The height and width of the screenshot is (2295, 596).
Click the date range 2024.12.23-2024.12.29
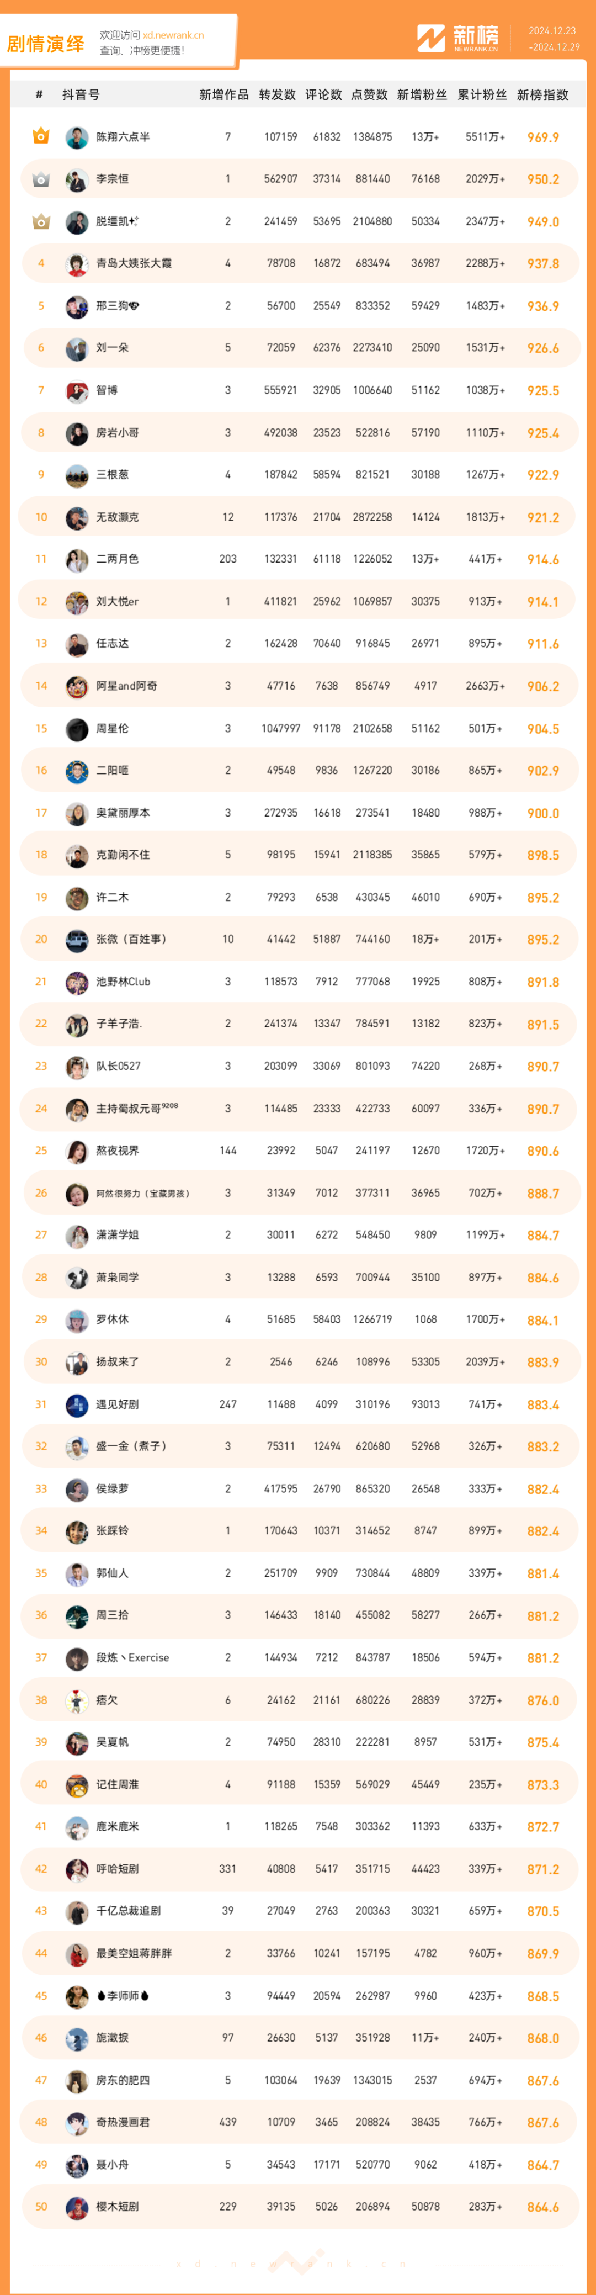tap(552, 38)
